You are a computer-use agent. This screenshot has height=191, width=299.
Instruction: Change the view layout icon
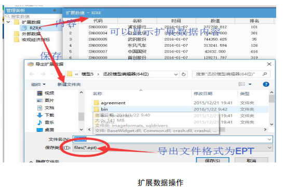click(242, 84)
